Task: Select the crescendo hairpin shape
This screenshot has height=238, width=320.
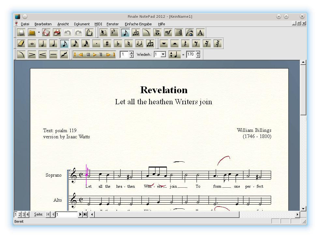Action: [43, 55]
